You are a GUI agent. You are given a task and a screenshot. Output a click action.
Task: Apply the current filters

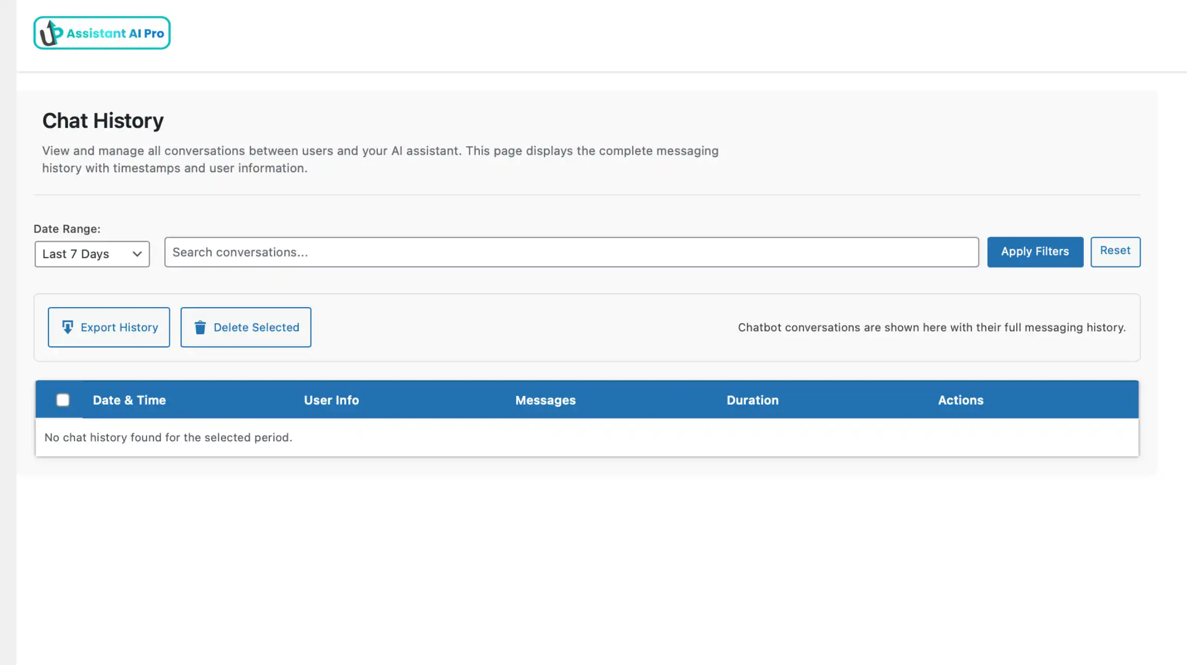(x=1034, y=252)
